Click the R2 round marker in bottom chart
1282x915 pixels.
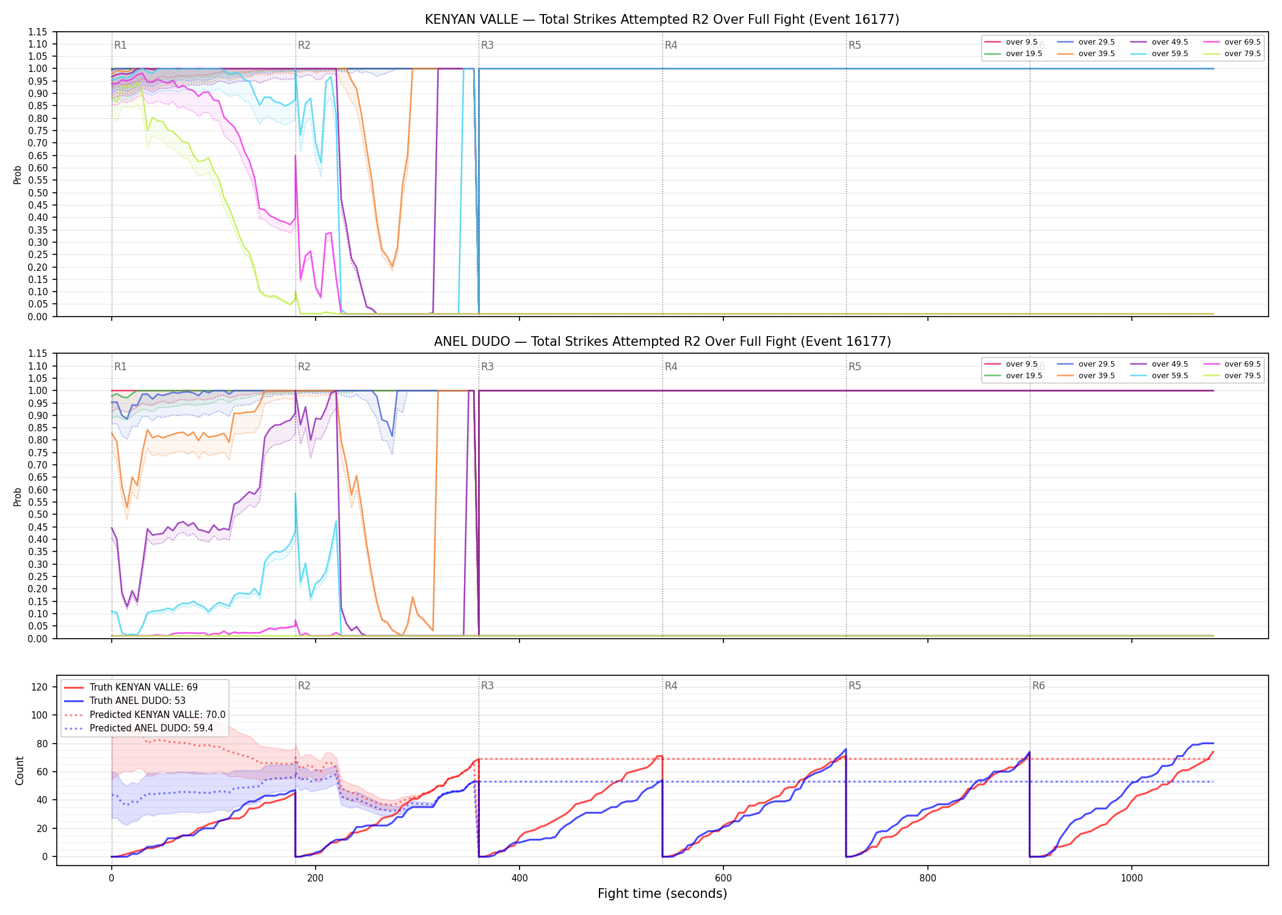pyautogui.click(x=304, y=686)
